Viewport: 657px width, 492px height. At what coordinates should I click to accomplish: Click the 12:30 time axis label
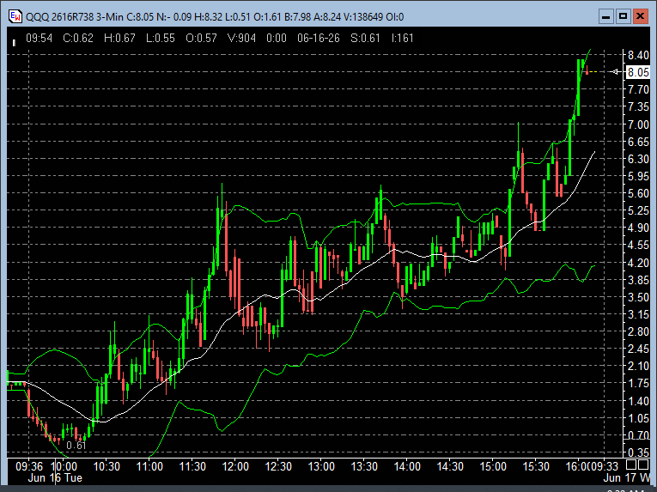coord(278,466)
